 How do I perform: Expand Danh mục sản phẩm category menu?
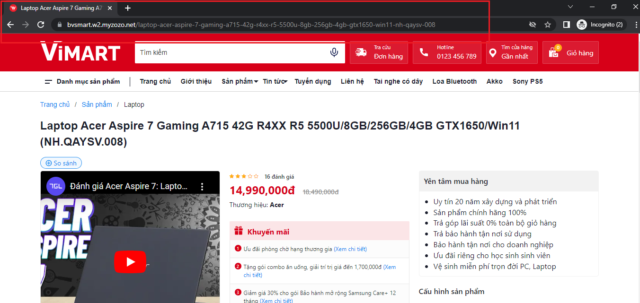82,81
